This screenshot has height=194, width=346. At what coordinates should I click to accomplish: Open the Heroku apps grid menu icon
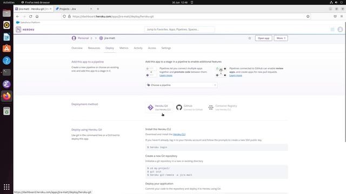[332, 29]
